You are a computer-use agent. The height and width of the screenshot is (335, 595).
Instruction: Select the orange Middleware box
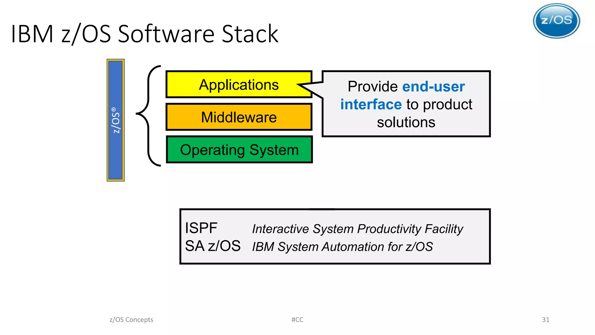pos(239,117)
